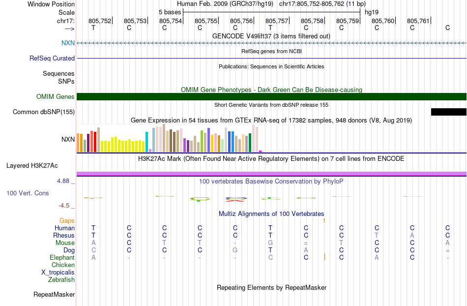Click the black dbSNP variant block

pyautogui.click(x=448, y=112)
